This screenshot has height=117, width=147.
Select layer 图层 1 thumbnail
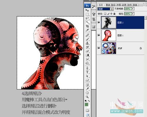[x=109, y=35]
